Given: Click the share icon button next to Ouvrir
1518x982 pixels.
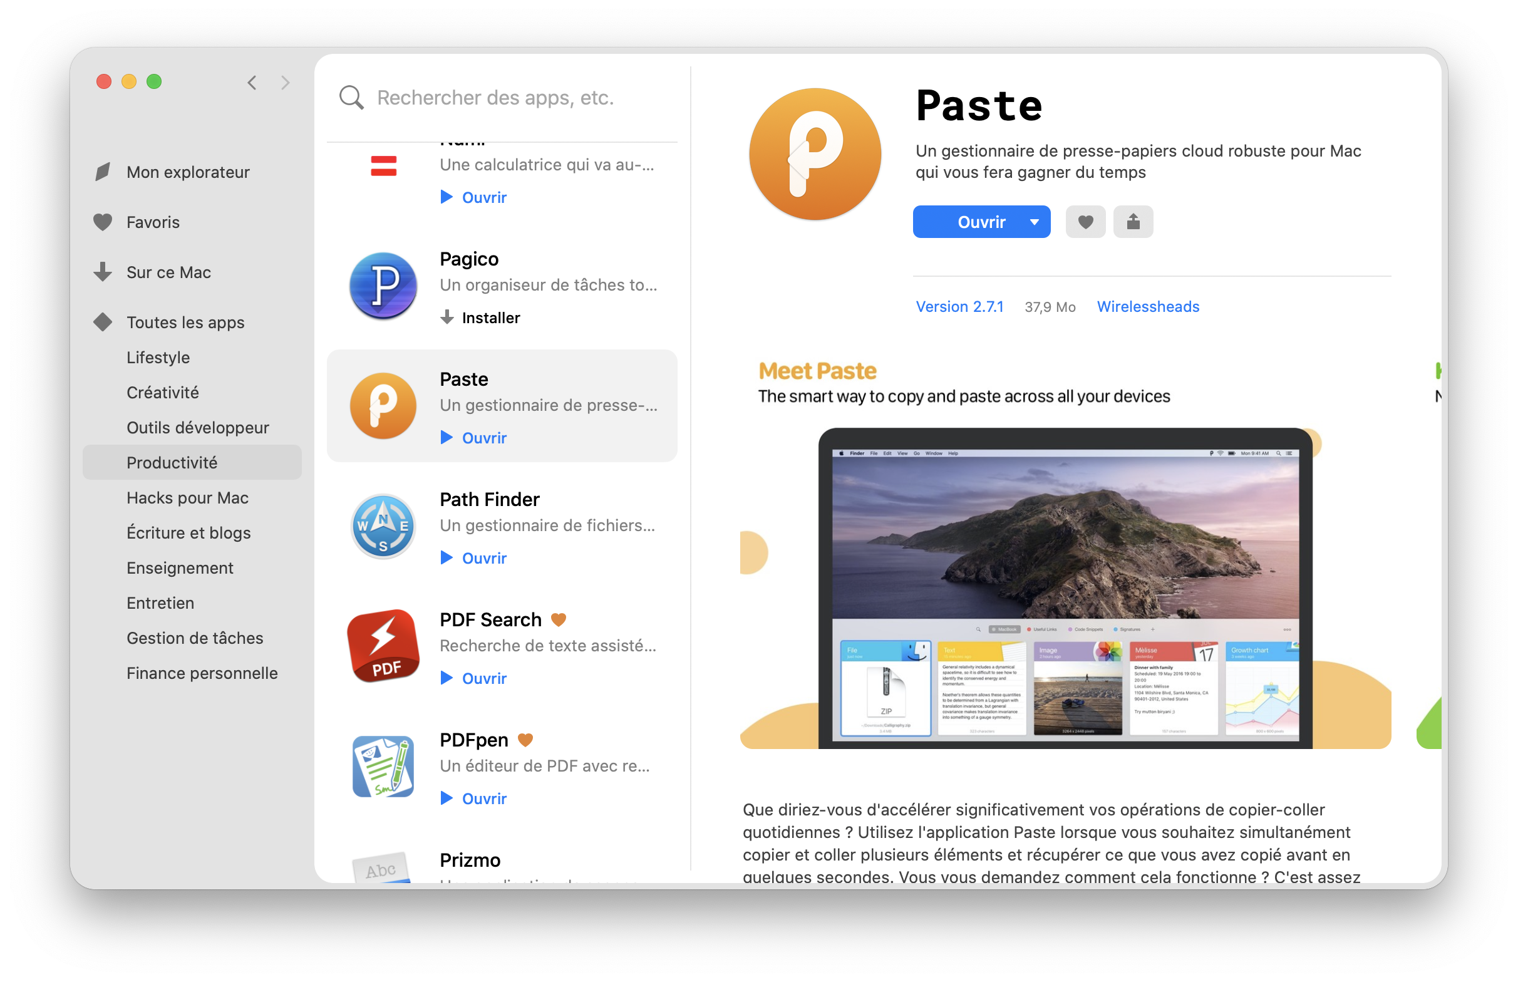Looking at the screenshot, I should pos(1133,222).
